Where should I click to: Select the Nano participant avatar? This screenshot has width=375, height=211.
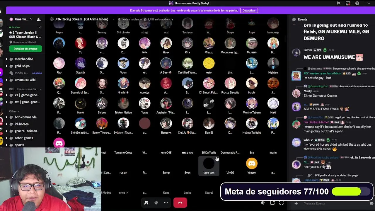click(x=81, y=103)
